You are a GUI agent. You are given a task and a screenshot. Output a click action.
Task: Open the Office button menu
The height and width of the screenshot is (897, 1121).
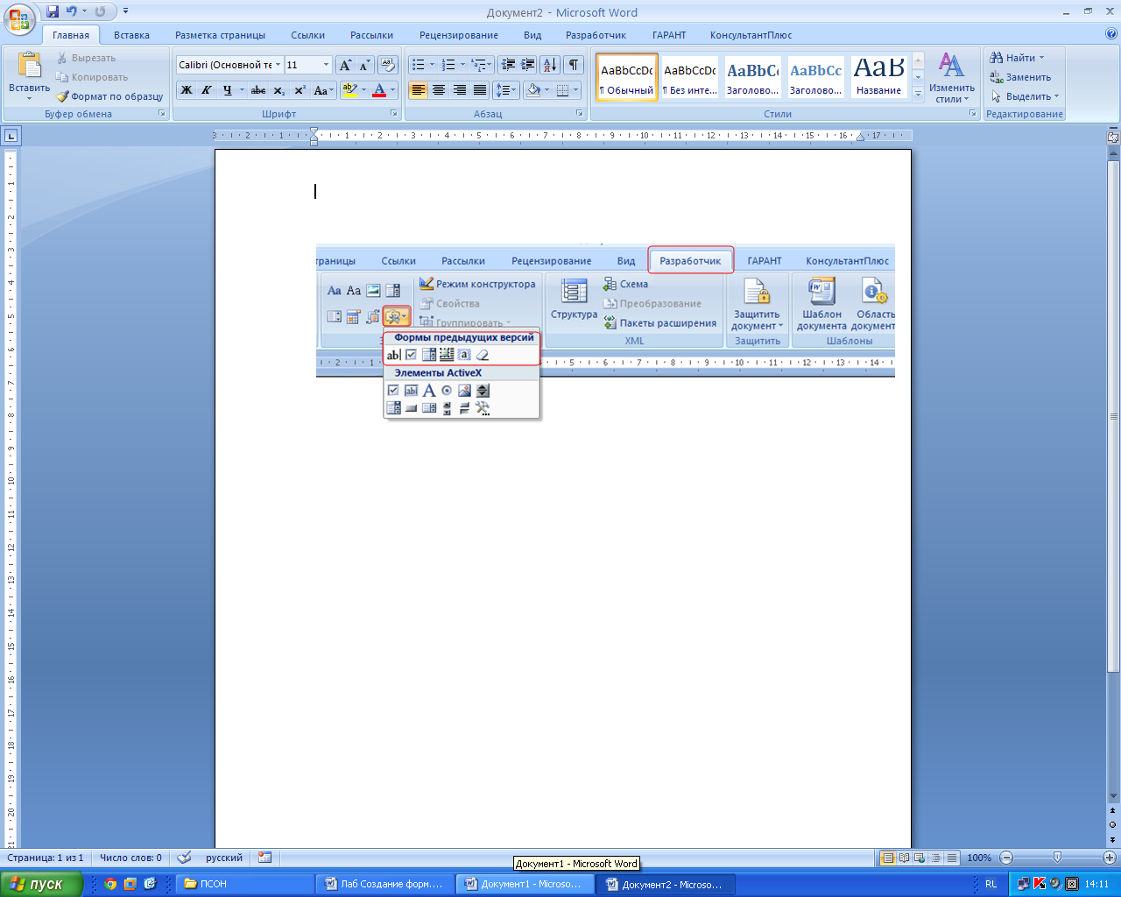click(21, 19)
